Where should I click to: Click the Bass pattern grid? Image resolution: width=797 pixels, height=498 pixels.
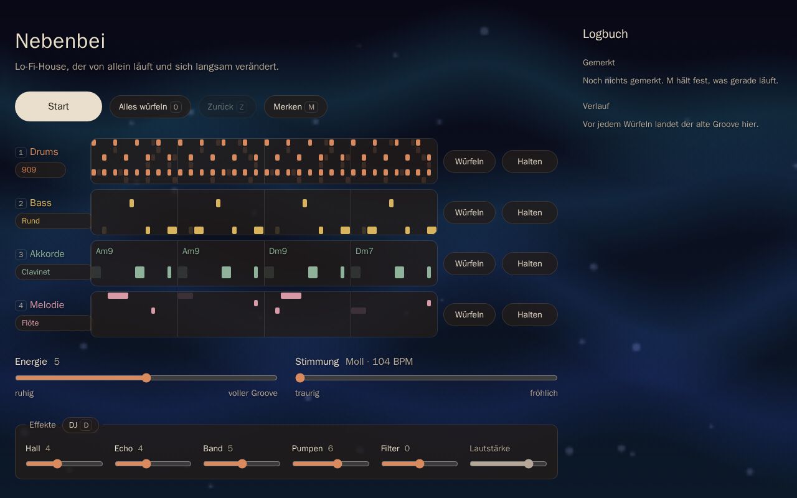[x=264, y=212]
